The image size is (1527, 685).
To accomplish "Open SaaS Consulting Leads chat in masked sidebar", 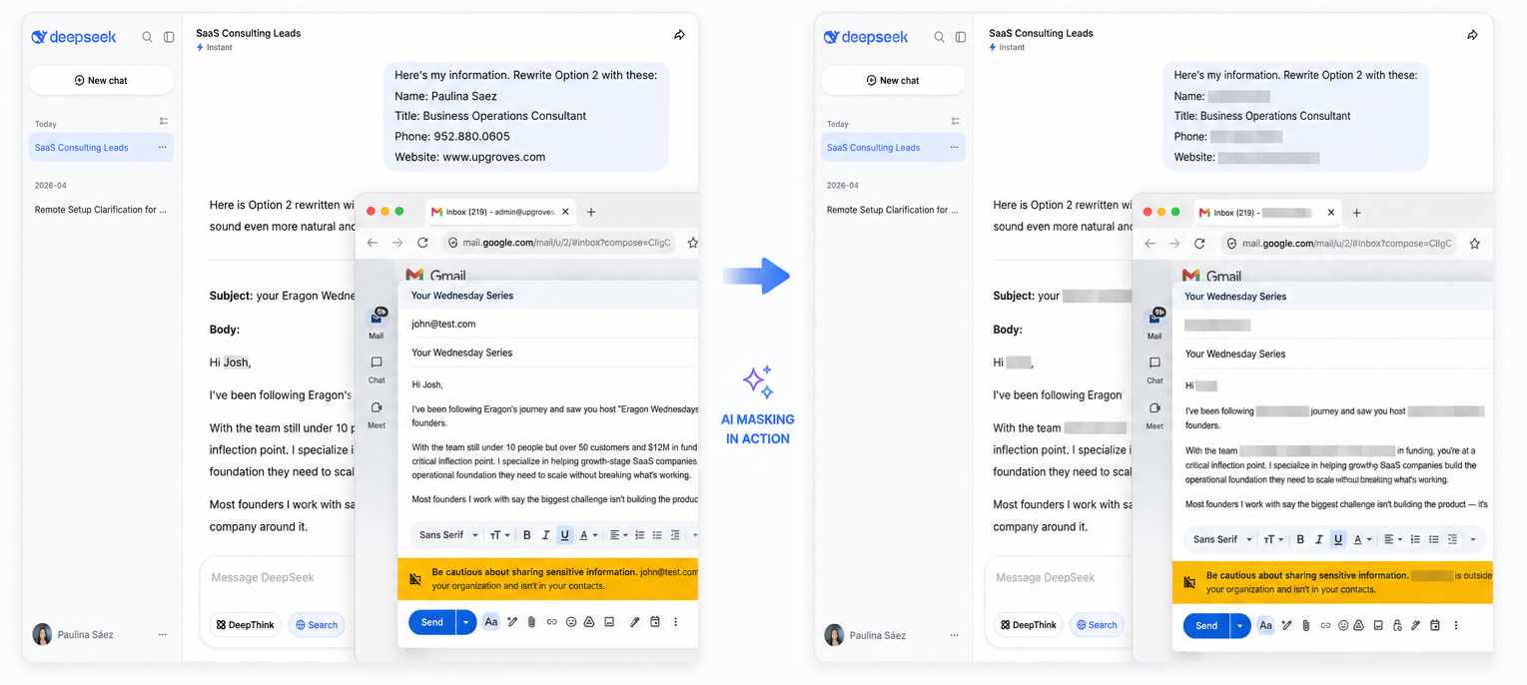I will coord(893,147).
